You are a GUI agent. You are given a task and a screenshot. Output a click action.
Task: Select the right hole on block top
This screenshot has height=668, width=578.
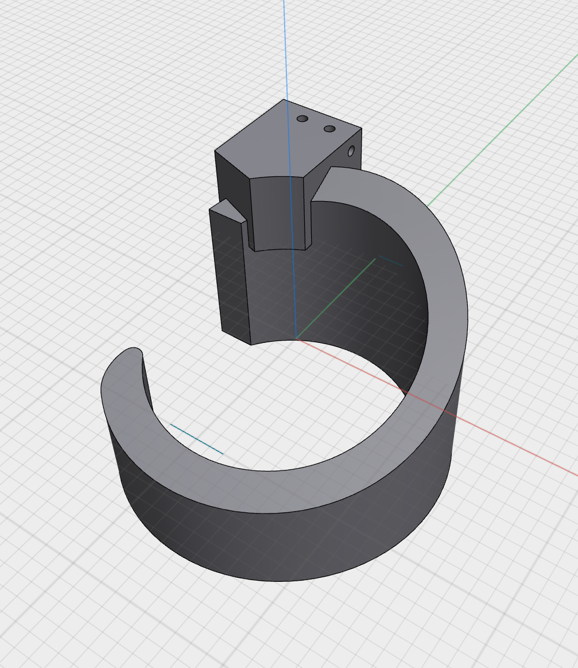329,129
